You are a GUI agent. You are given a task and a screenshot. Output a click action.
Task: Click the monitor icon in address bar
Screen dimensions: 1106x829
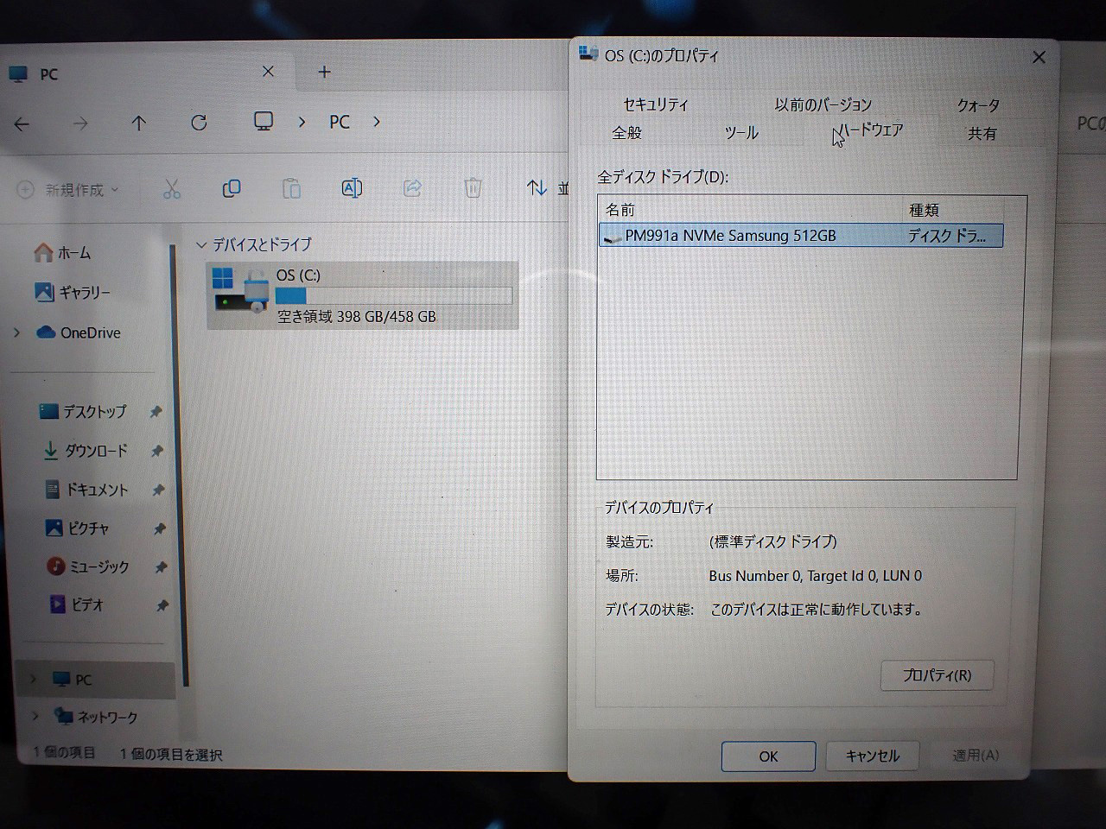click(x=264, y=121)
